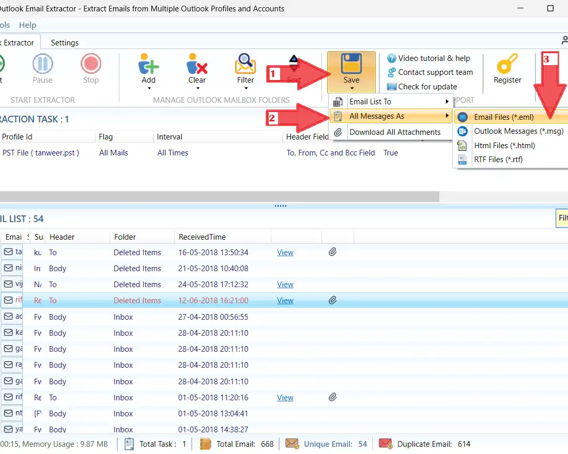This screenshot has height=454, width=568.
Task: Switch to the Settings tab
Action: click(x=65, y=43)
